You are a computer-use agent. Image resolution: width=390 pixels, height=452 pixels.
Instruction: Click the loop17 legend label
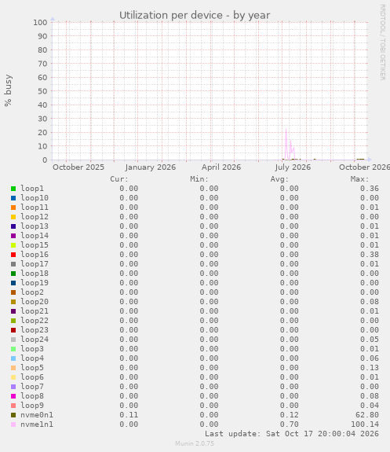click(x=35, y=264)
